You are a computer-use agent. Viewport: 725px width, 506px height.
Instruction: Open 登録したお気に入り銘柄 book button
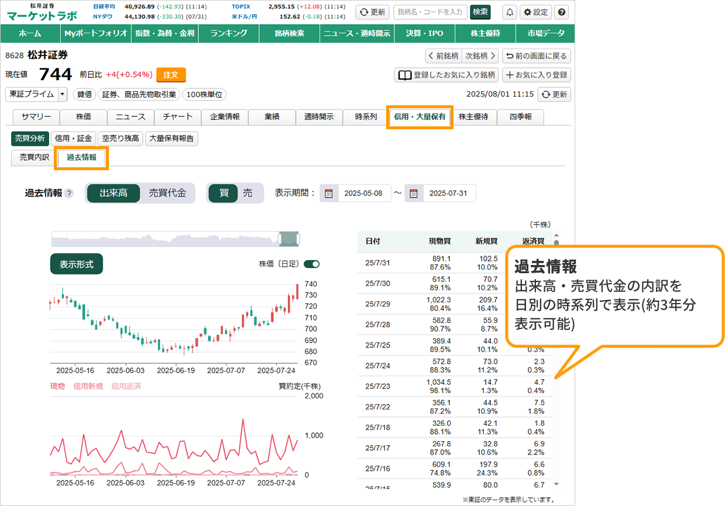click(446, 75)
